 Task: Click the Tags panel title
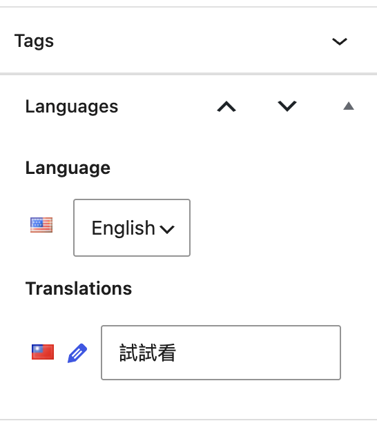(x=34, y=41)
